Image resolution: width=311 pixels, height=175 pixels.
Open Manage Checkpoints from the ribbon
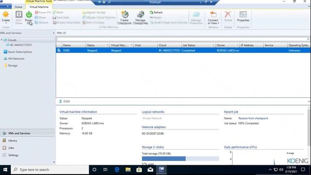(140, 17)
